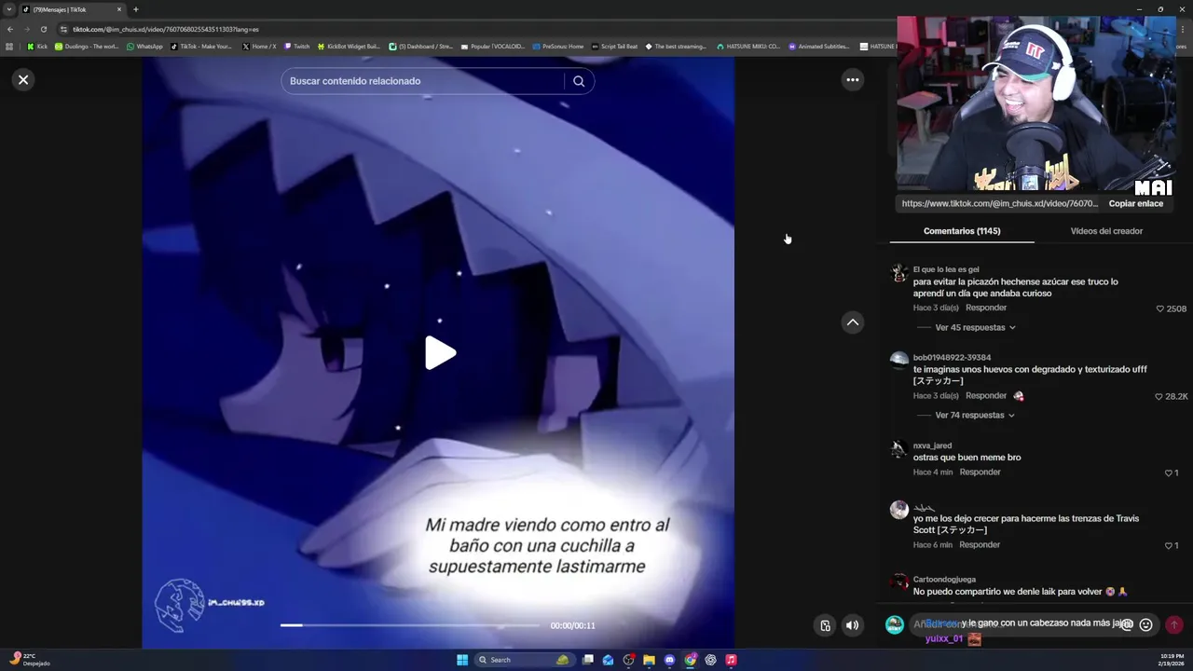Reply to El que lo lea es gei comment
The width and height of the screenshot is (1193, 671).
pyautogui.click(x=986, y=308)
